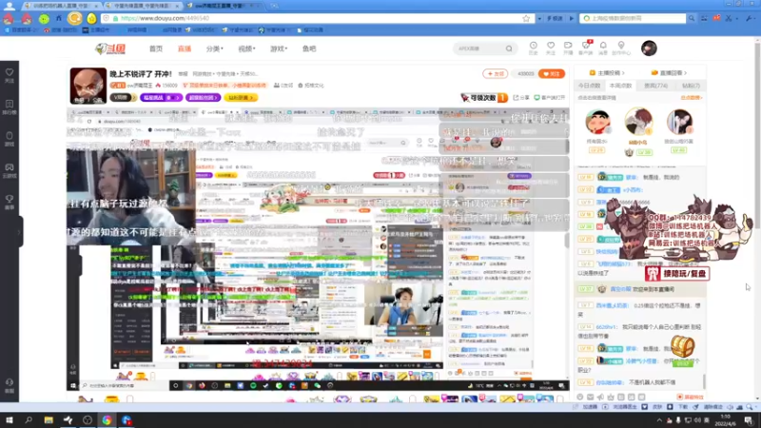The width and height of the screenshot is (761, 428).
Task: Open the game mouse icon in left sidebar
Action: click(x=10, y=139)
